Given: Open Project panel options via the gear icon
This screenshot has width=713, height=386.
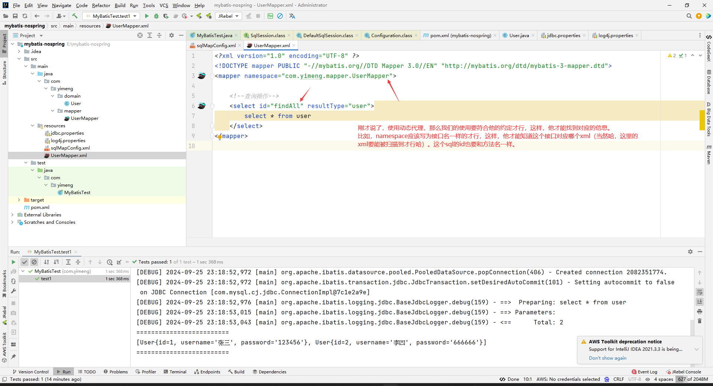Looking at the screenshot, I should (172, 35).
